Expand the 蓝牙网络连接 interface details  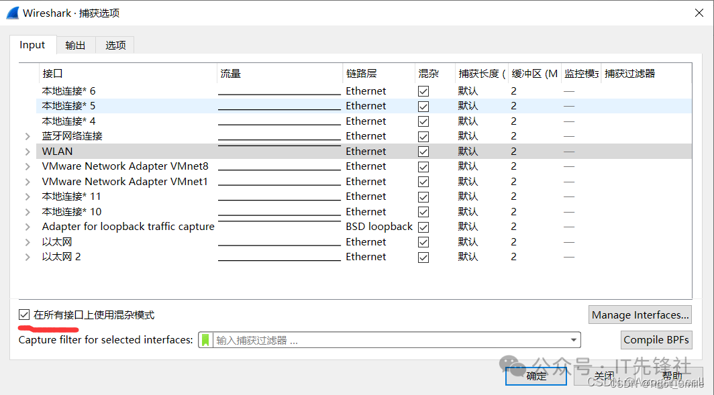click(28, 136)
